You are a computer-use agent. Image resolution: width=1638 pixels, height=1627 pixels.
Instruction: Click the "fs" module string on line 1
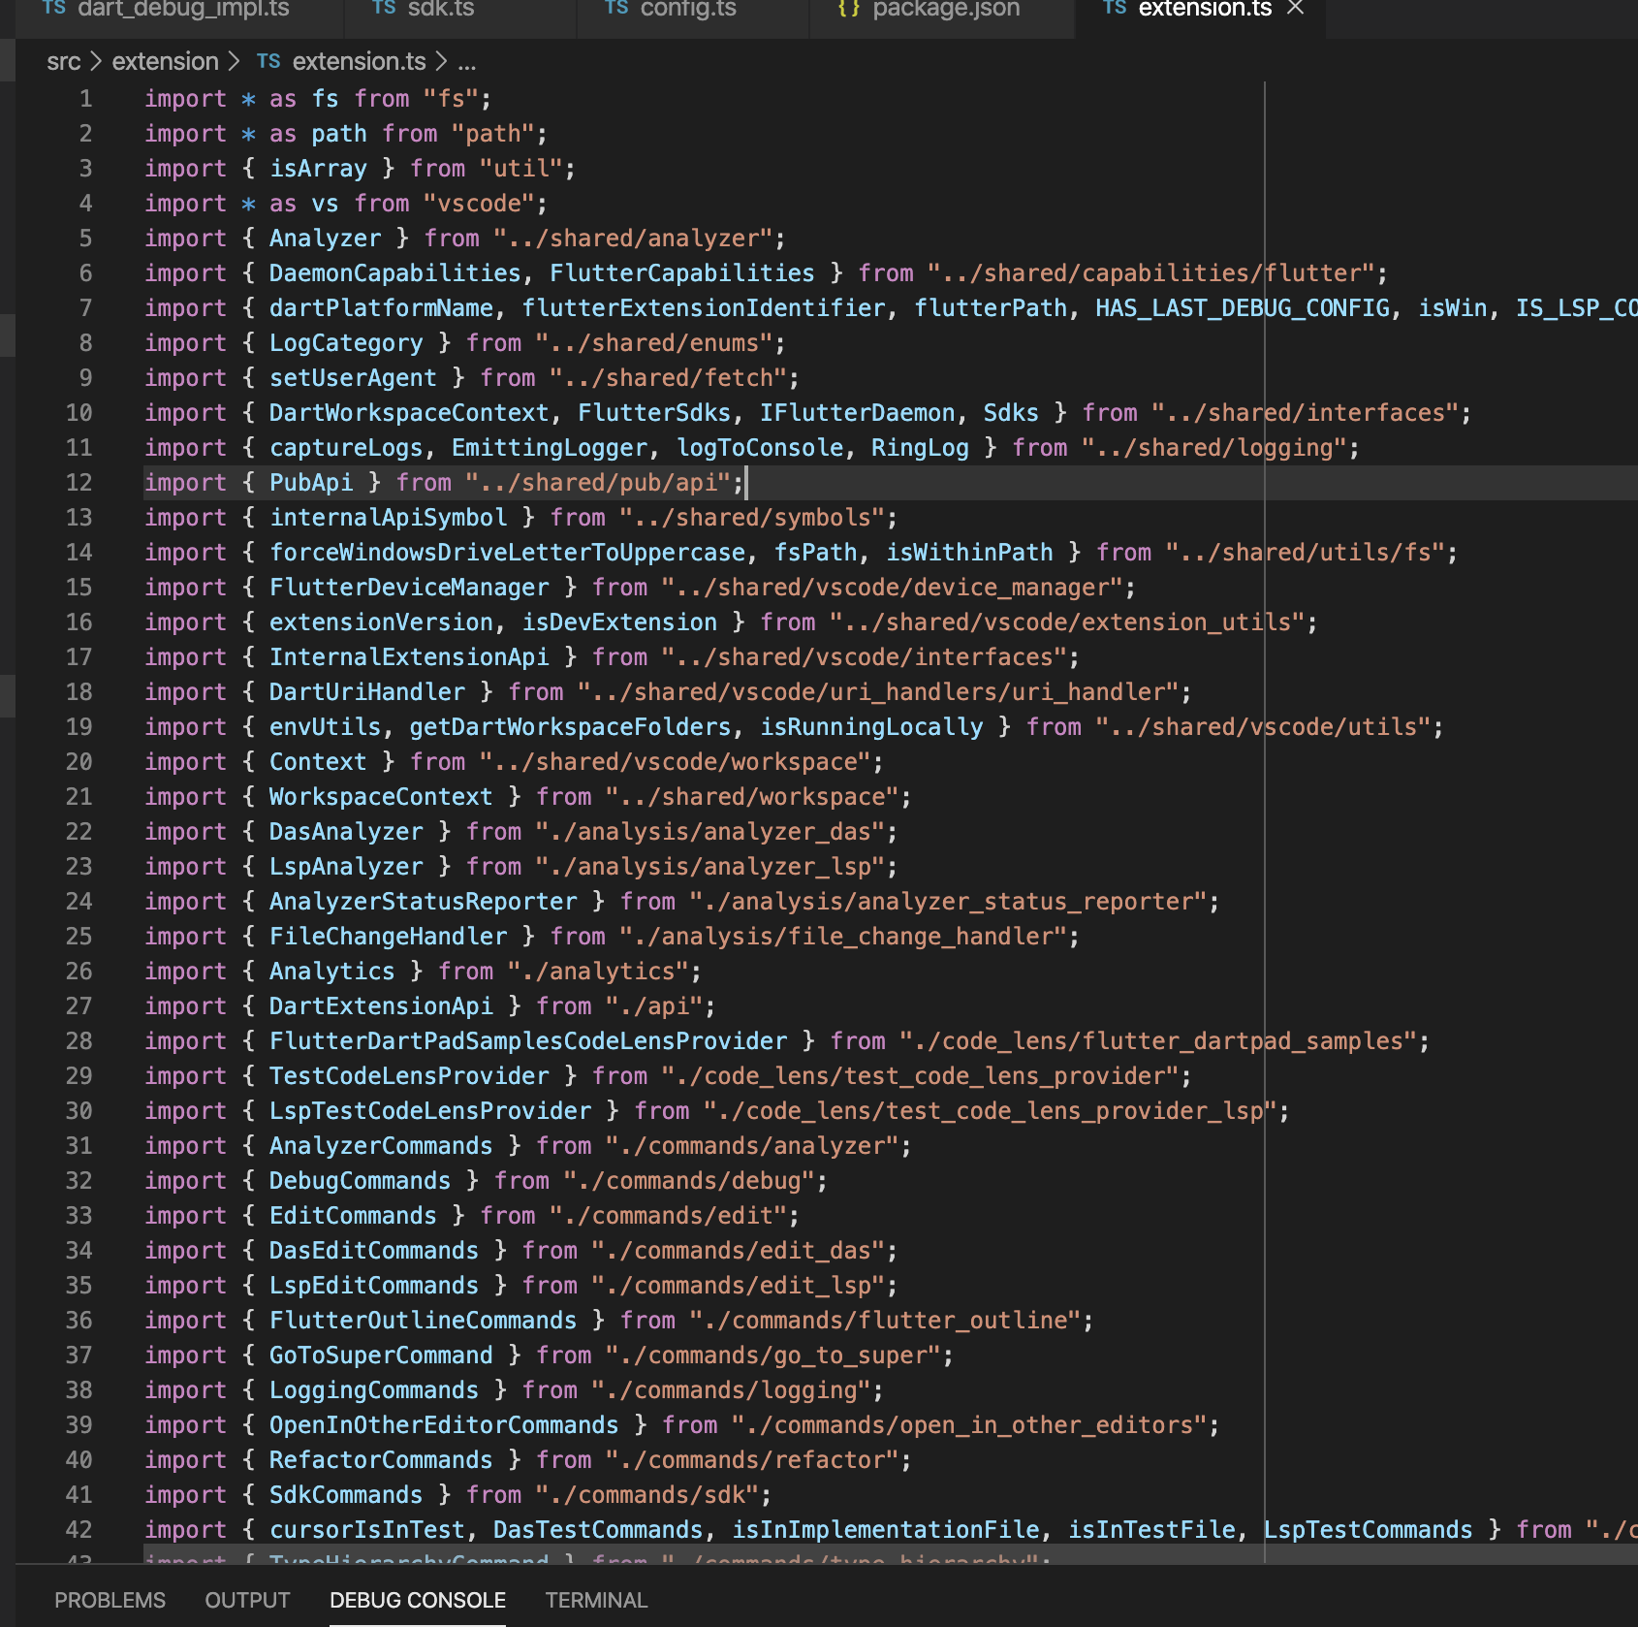(x=452, y=99)
